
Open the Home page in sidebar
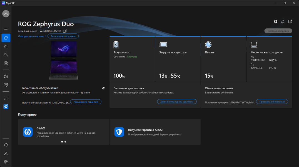point(6,38)
